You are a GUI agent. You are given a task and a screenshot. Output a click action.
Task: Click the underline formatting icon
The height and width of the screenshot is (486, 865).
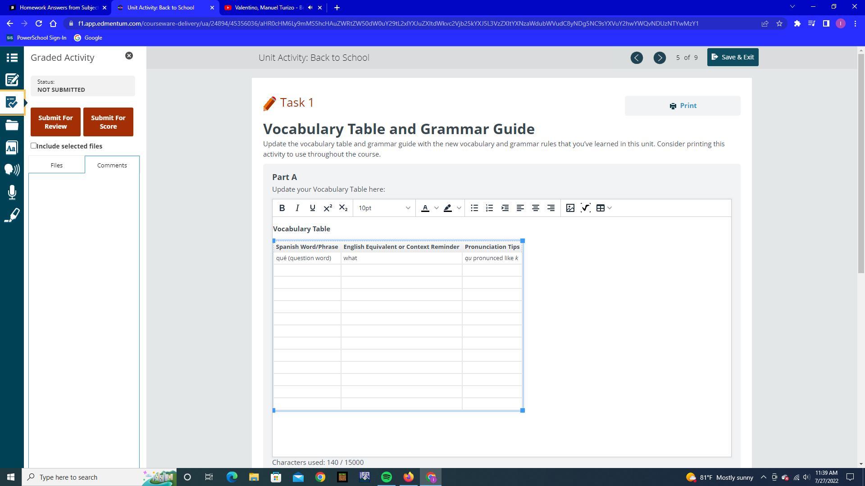tap(312, 208)
